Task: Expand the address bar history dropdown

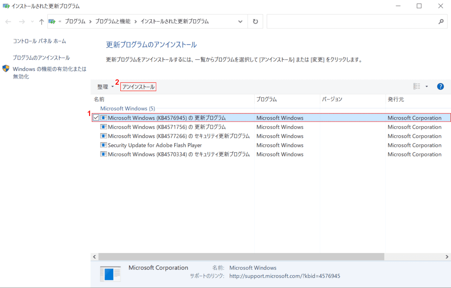Action: (240, 22)
